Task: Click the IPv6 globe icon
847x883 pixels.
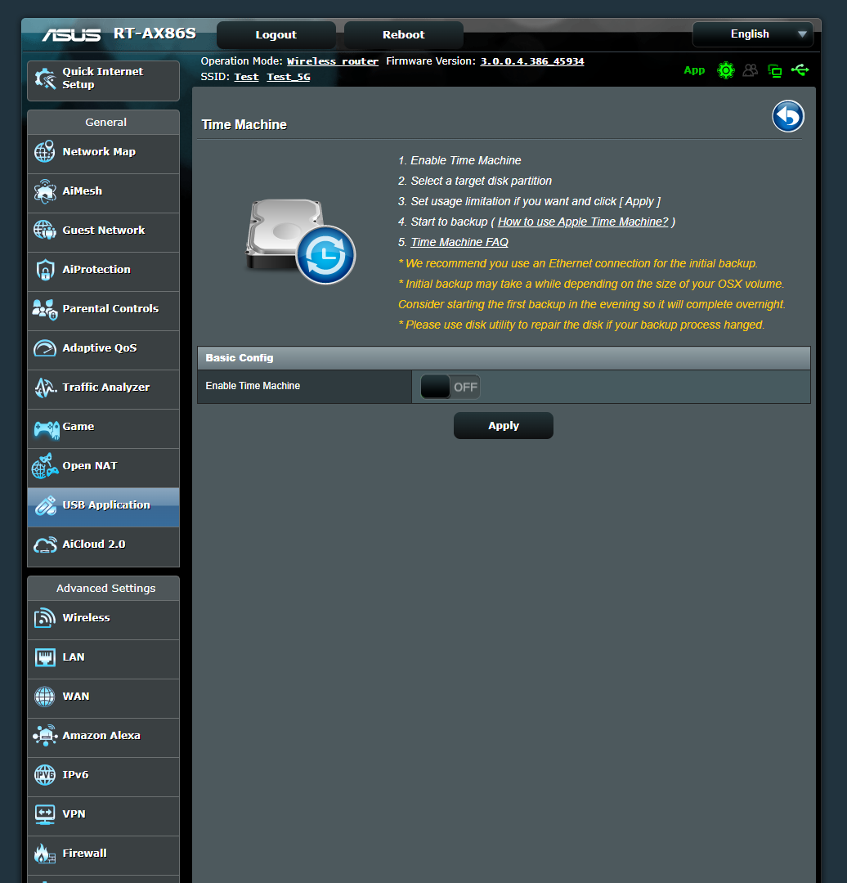Action: (x=44, y=775)
